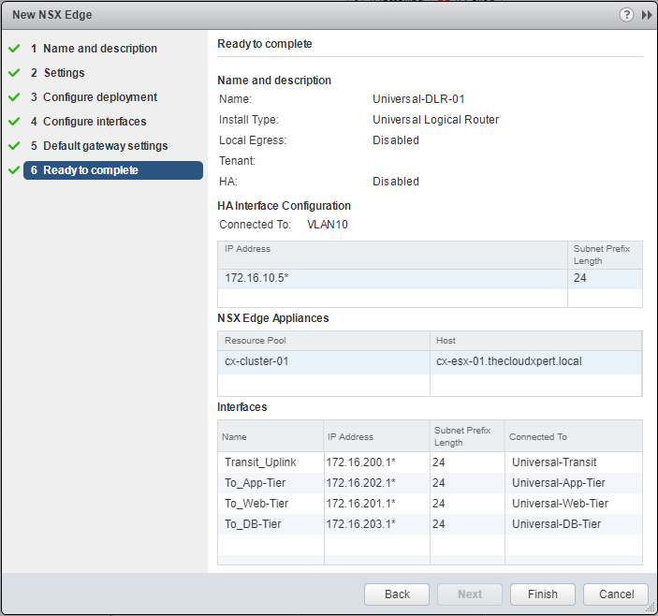The width and height of the screenshot is (658, 616).
Task: Cancel the New NSX Edge wizard
Action: [615, 594]
